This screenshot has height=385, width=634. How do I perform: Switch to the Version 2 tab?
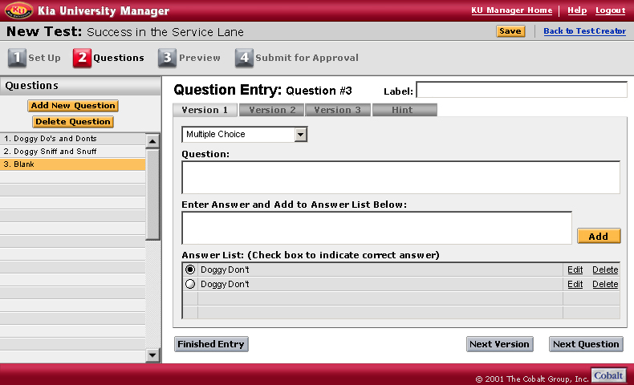(x=272, y=110)
